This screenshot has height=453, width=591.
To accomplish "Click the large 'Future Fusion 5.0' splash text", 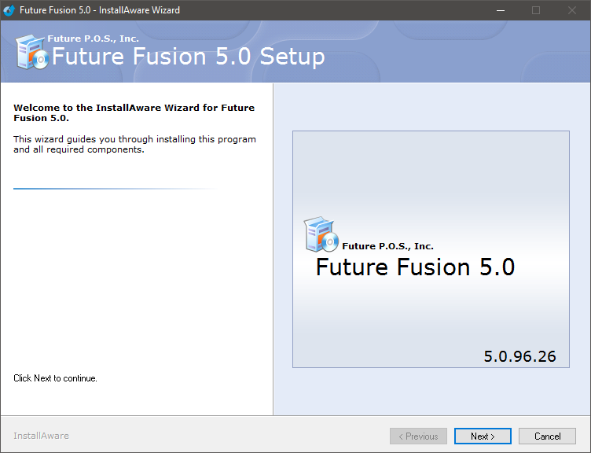I will click(x=415, y=267).
